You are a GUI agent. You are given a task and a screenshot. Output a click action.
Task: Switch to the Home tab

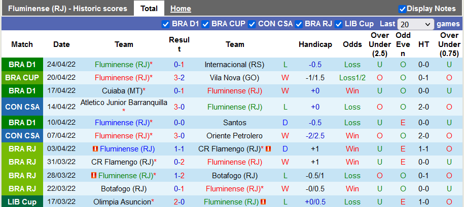(x=181, y=9)
